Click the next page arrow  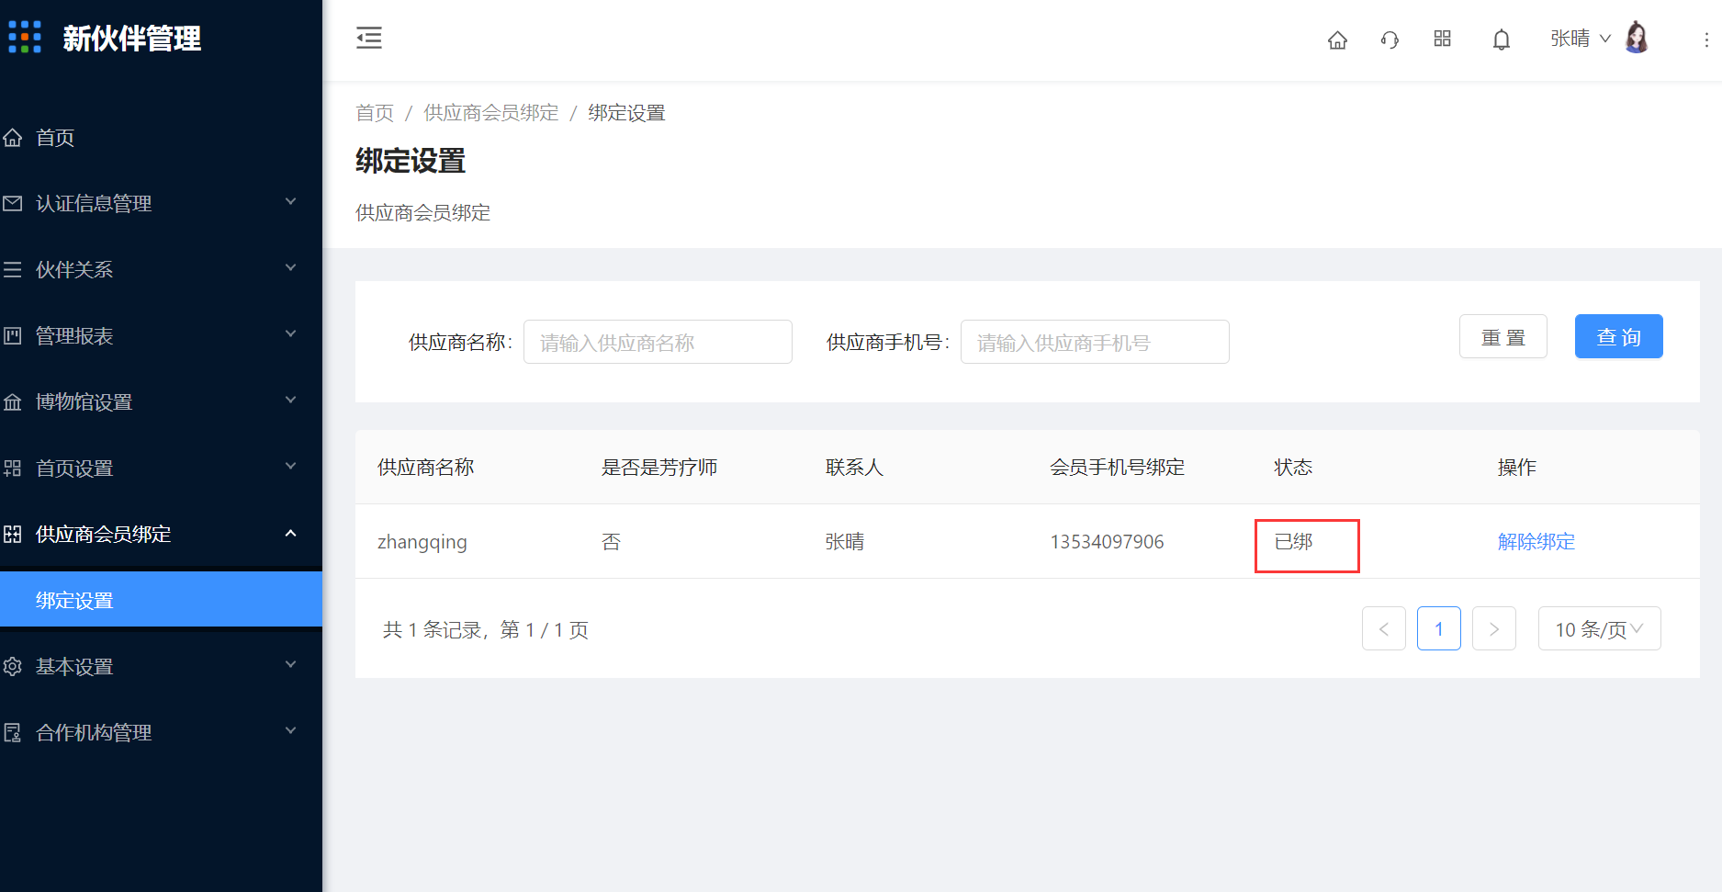click(1494, 629)
